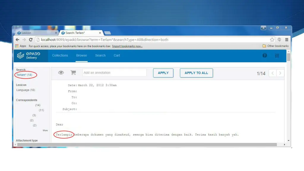Open the Collections menu item
304x171 pixels.
coord(60,56)
